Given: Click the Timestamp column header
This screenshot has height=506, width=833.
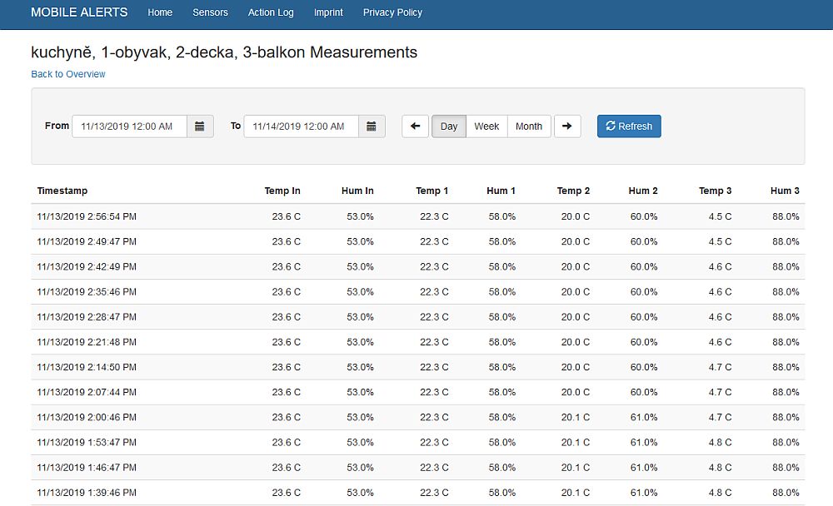Looking at the screenshot, I should point(62,191).
